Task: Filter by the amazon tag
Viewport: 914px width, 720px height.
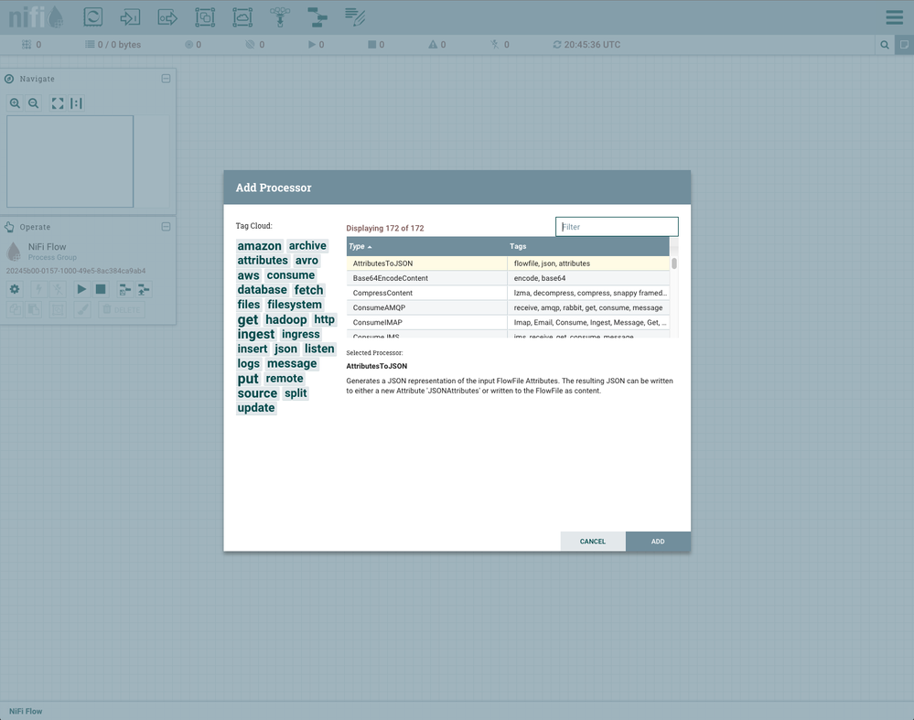Action: tap(260, 246)
